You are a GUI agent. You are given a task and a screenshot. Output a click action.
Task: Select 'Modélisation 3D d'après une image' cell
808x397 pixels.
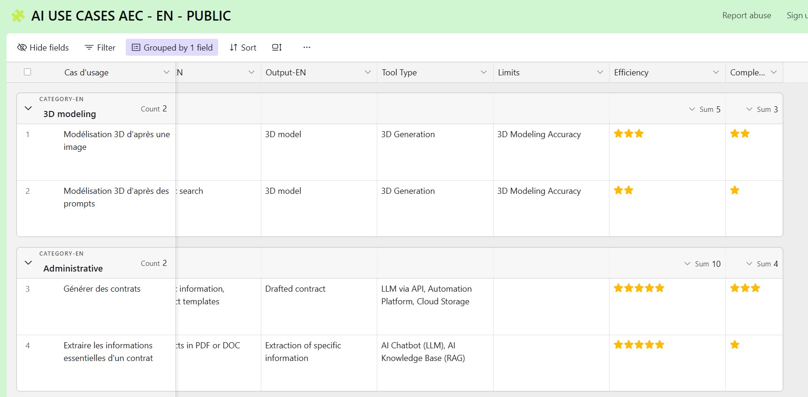[117, 140]
